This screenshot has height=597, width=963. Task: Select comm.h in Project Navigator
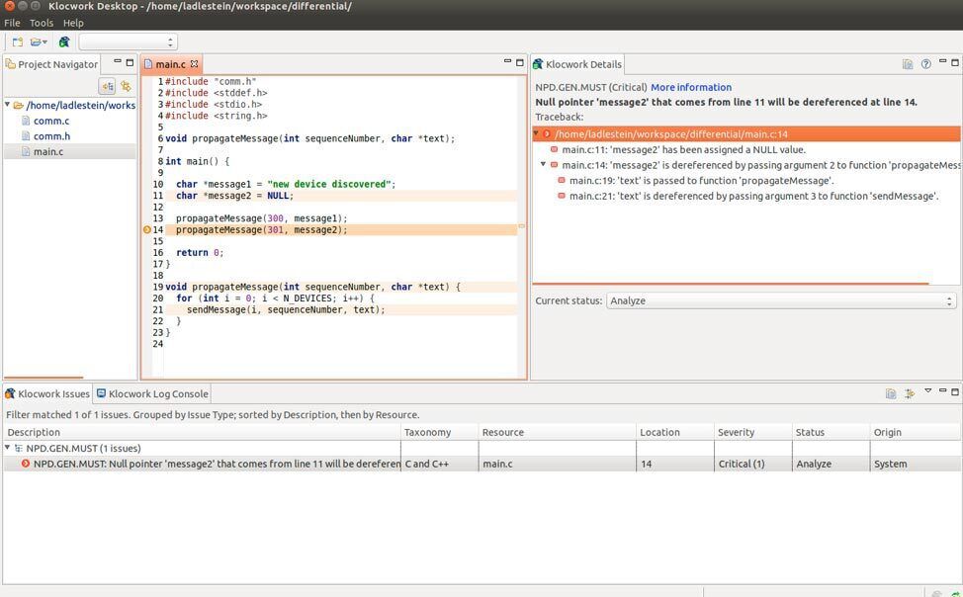51,136
